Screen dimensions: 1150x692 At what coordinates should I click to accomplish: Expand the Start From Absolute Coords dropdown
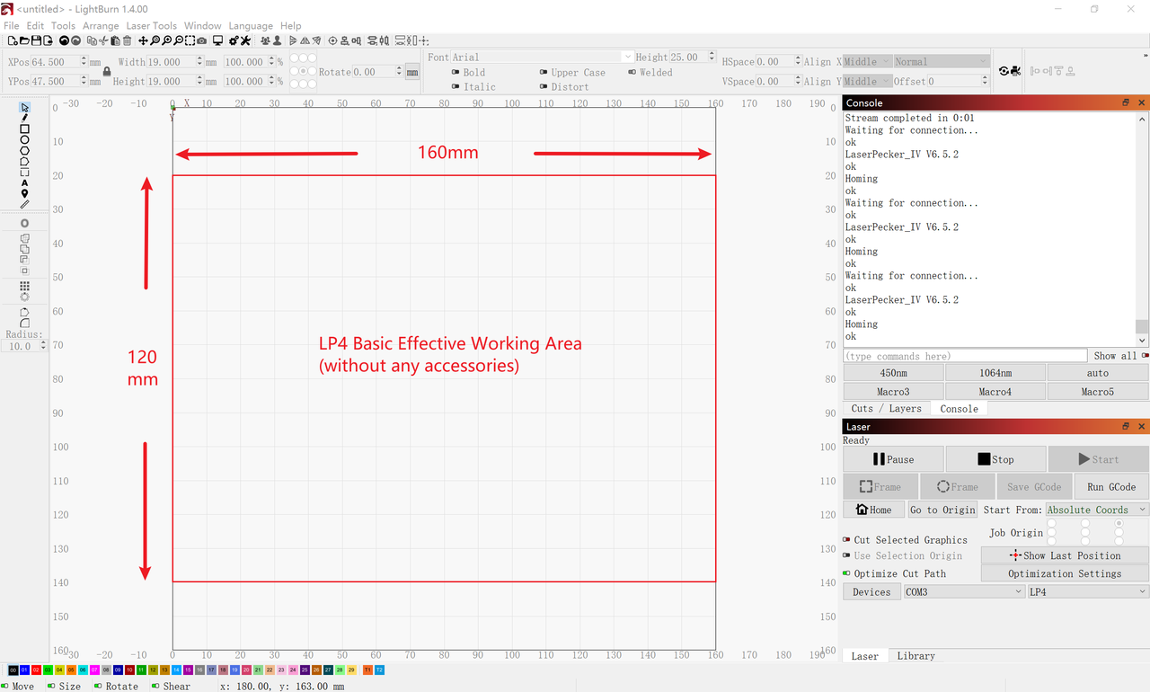1096,510
